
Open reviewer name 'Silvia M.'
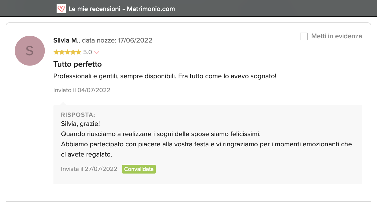(x=66, y=41)
